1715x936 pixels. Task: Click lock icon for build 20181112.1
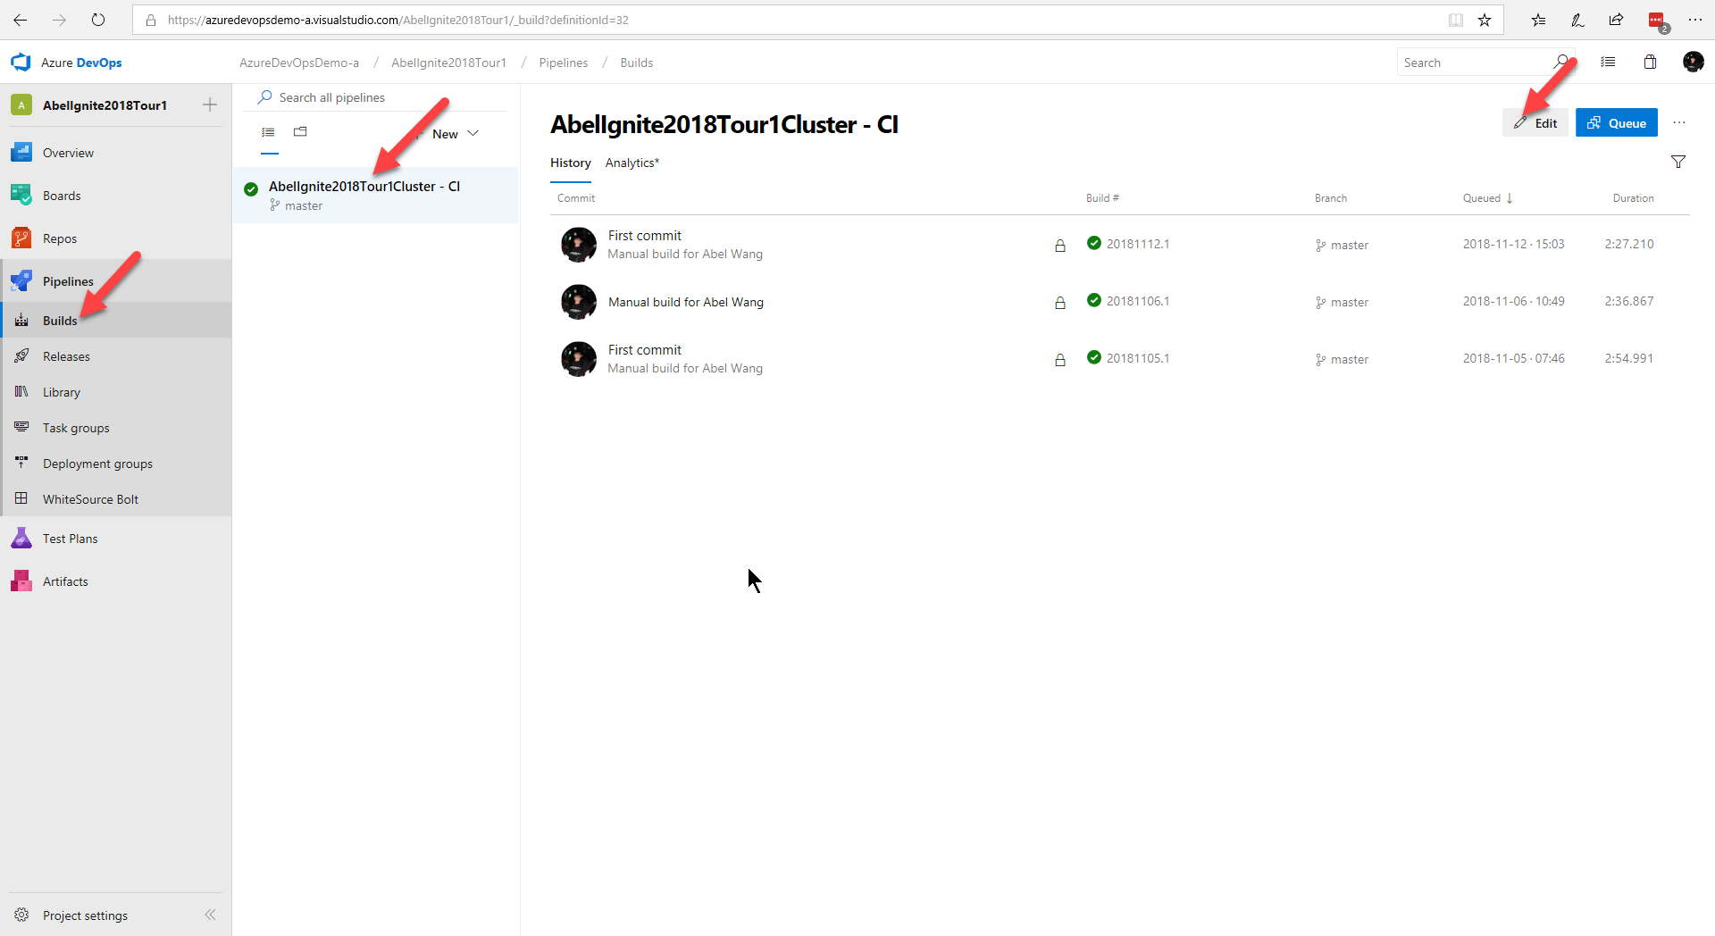click(x=1060, y=246)
